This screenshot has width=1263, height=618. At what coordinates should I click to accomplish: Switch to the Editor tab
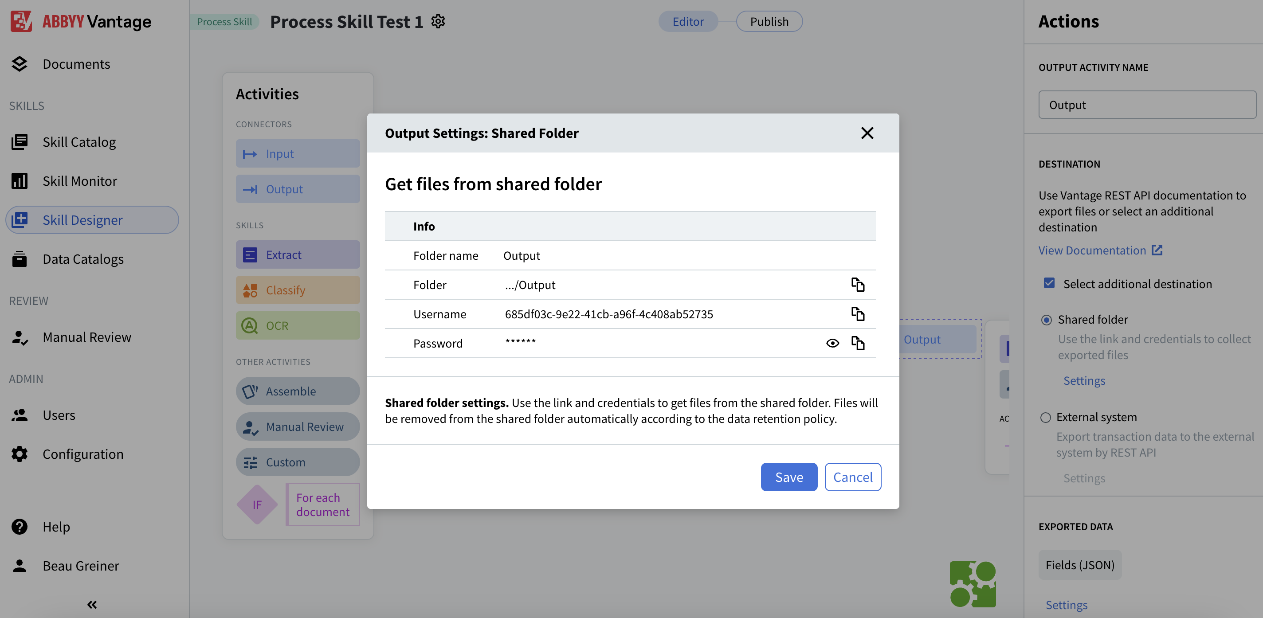click(688, 21)
